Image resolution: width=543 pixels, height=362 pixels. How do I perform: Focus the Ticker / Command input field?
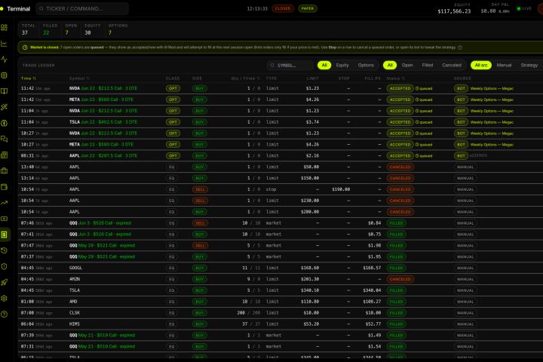coord(82,8)
